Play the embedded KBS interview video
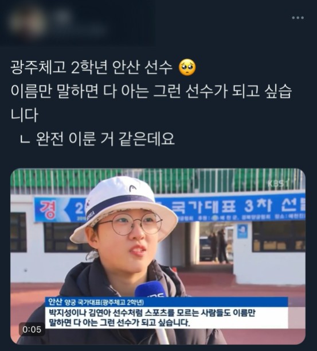This screenshot has height=351, width=317. [x=158, y=256]
